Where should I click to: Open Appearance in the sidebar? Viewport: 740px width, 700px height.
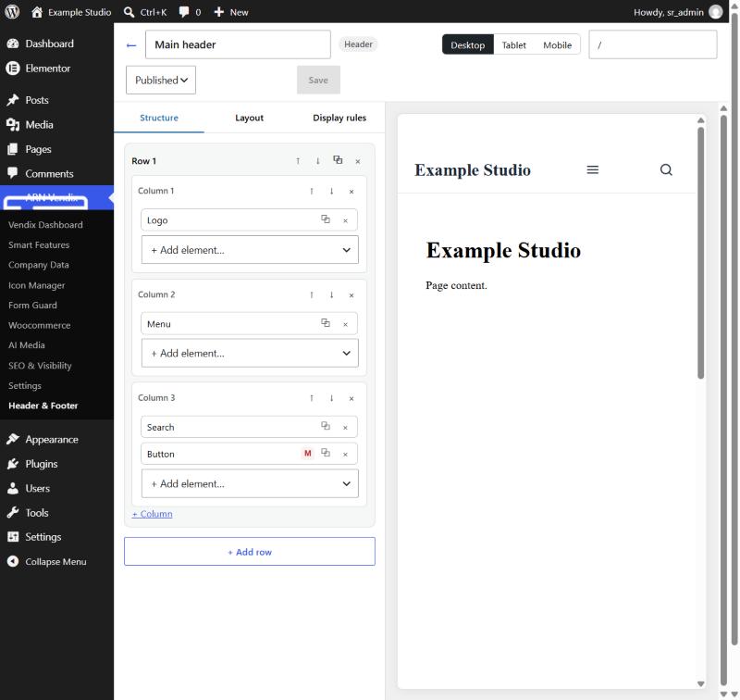56,439
